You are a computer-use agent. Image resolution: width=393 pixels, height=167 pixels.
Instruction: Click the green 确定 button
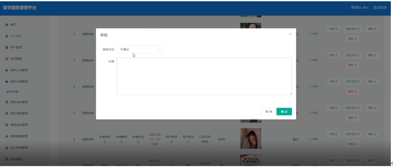coord(284,111)
